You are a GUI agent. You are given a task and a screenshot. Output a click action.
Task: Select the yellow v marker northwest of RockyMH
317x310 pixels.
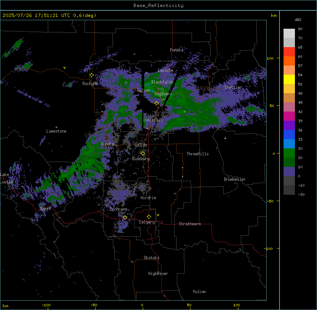tap(64, 68)
